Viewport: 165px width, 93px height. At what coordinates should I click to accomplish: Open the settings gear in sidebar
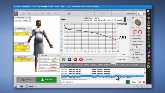coord(148,11)
